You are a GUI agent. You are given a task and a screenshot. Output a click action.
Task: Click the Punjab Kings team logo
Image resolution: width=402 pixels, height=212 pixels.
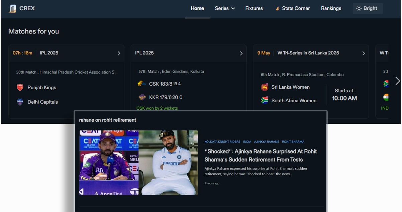(x=20, y=88)
